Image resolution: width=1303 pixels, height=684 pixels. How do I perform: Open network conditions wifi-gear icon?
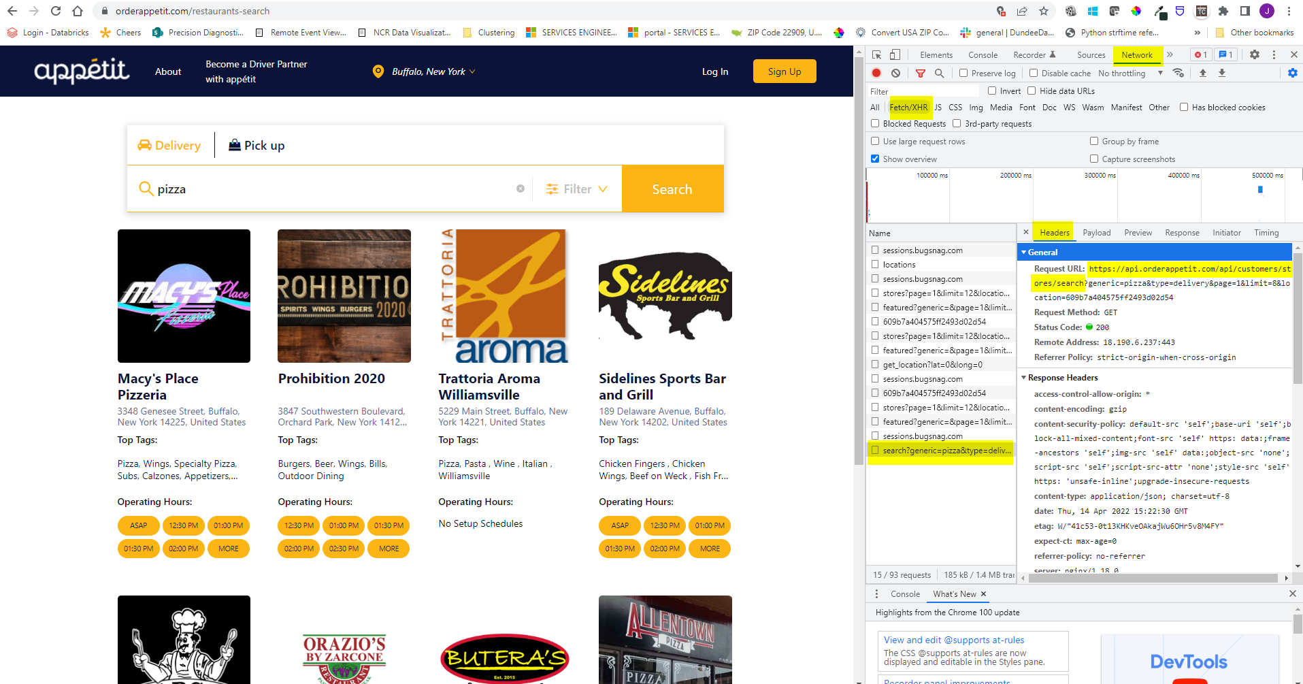(1178, 73)
